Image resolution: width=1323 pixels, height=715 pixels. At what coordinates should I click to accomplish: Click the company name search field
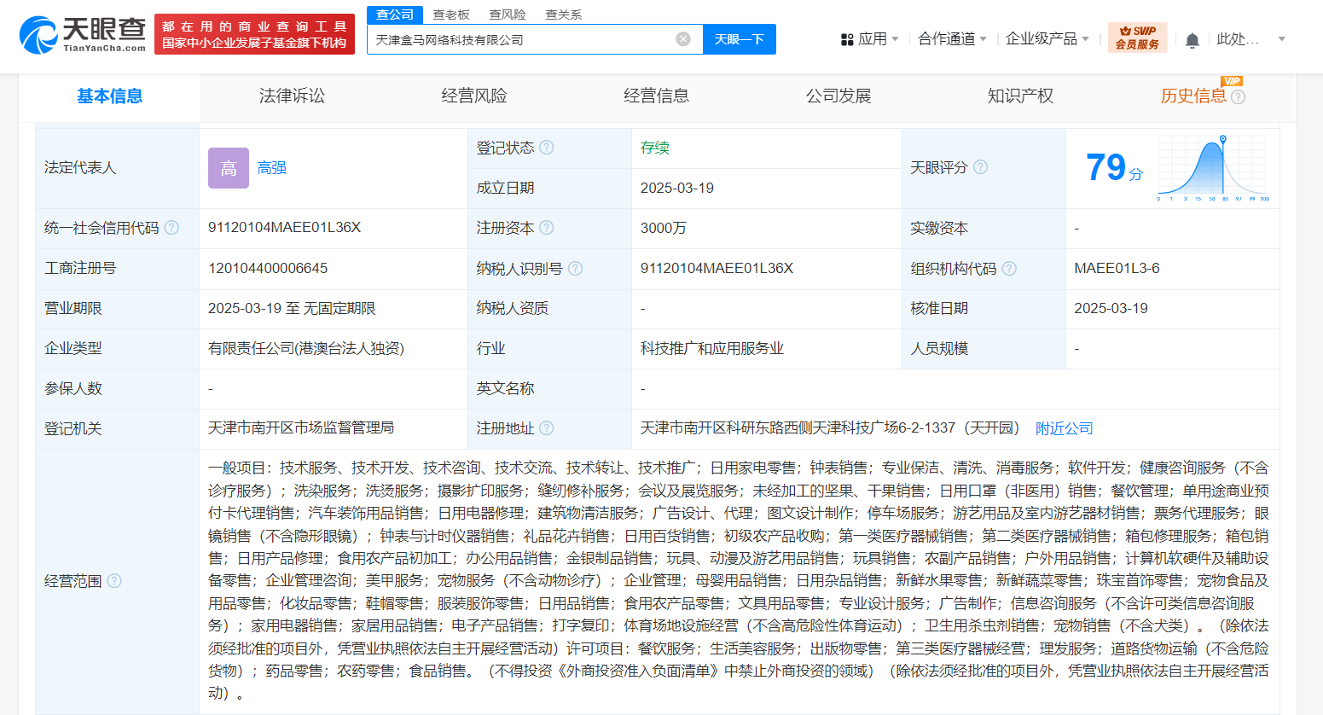click(x=520, y=39)
